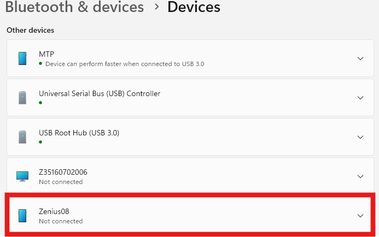Click the Zenius08 phone icon
The image size is (379, 237).
(22, 215)
